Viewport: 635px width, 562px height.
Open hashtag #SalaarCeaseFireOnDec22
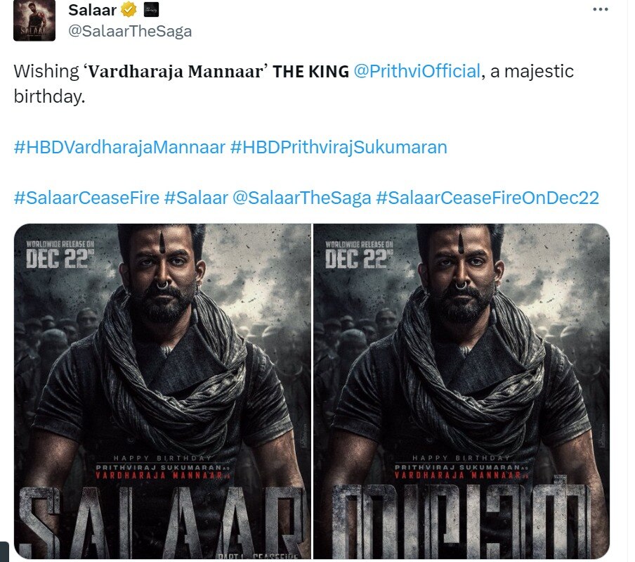point(487,198)
